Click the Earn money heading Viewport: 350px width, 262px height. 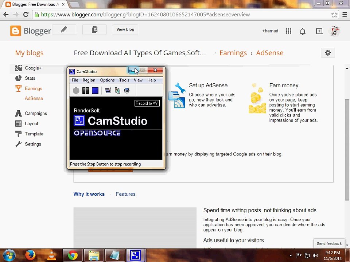[284, 86]
